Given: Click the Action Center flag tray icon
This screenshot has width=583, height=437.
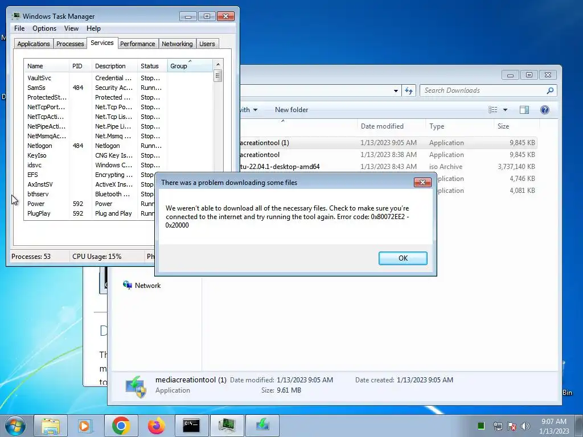Looking at the screenshot, I should click(x=512, y=426).
